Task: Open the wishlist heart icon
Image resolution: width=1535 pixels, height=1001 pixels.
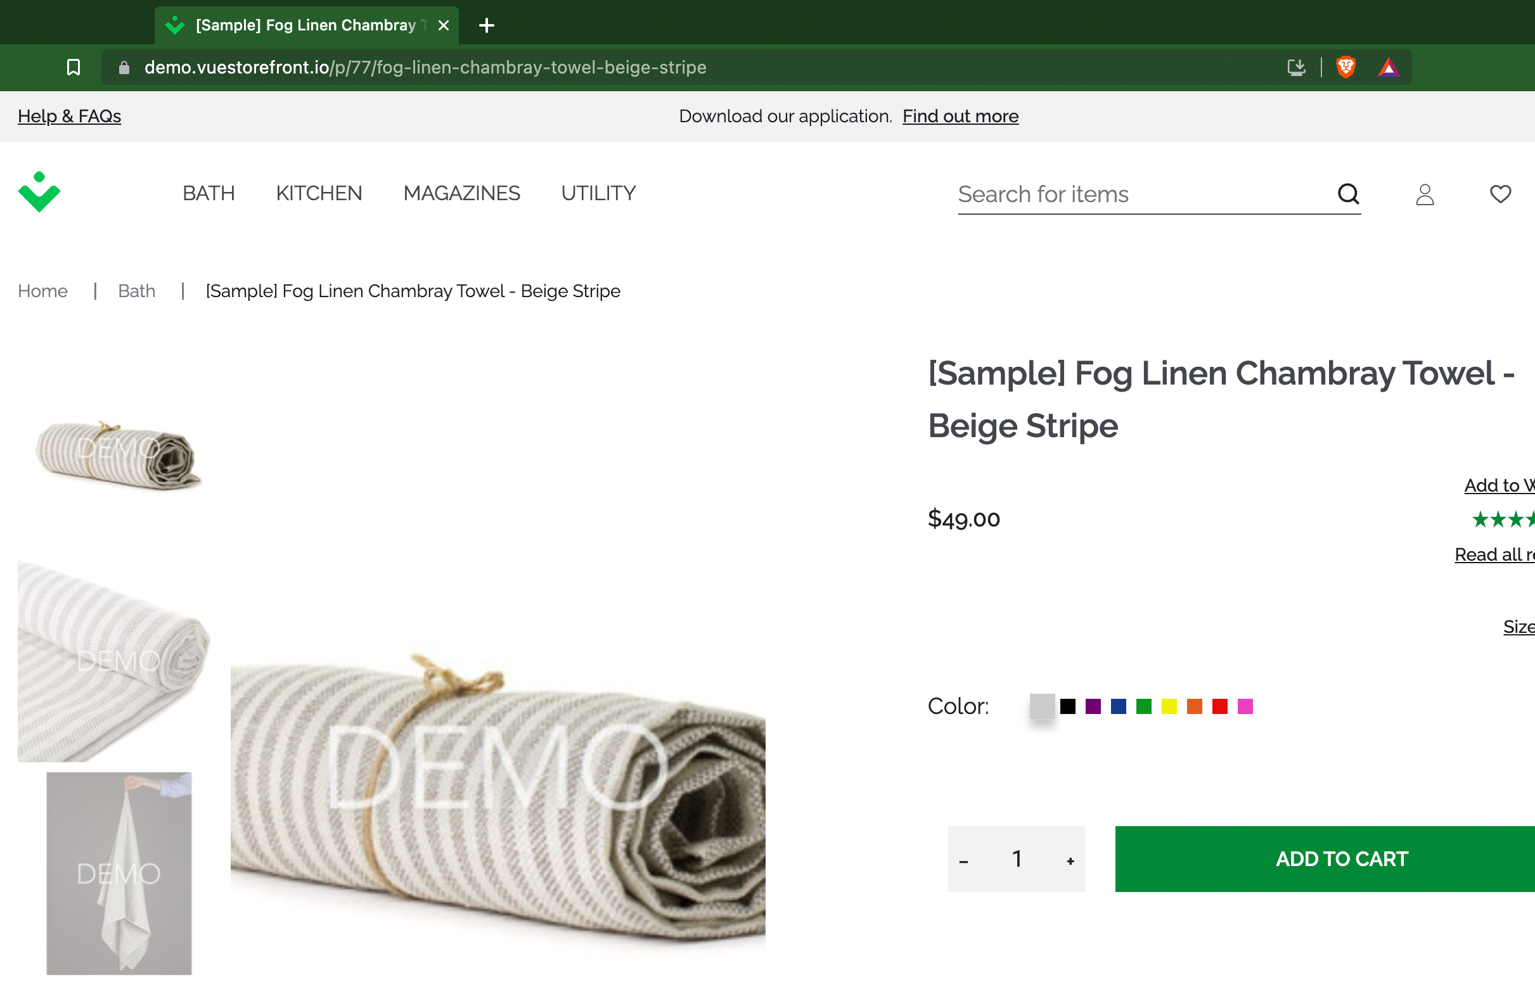Action: tap(1500, 193)
